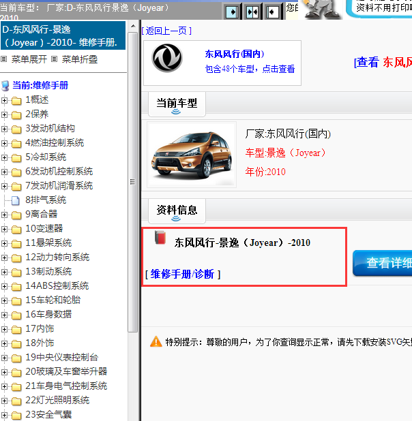Expand the 14ABS控制系统 tree node
The height and width of the screenshot is (421, 412).
tap(4, 286)
